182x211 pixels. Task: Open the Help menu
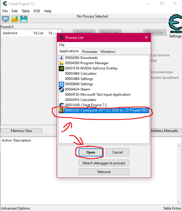(x=48, y=11)
